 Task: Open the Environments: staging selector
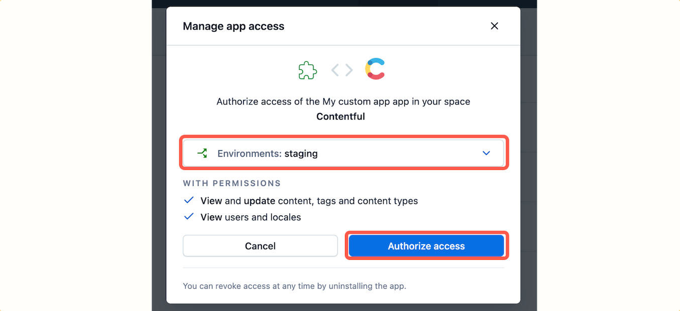pyautogui.click(x=344, y=153)
